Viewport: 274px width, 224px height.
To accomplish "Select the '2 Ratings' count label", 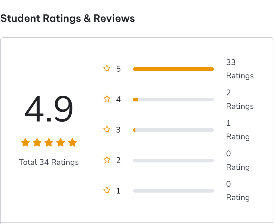I will pos(240,99).
